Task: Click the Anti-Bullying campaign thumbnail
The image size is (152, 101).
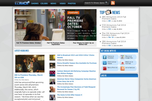Action: pyautogui.click(x=52, y=73)
